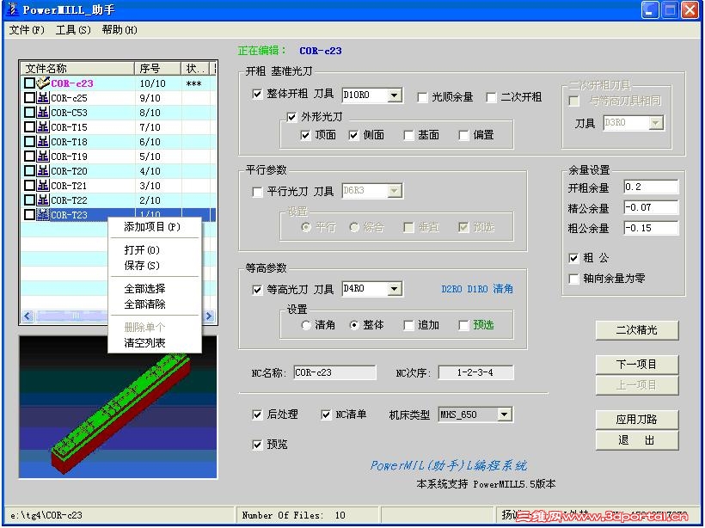Viewport: 705px width, 528px height.
Task: Tick the list checkbox for COR-c23
Action: tap(29, 83)
